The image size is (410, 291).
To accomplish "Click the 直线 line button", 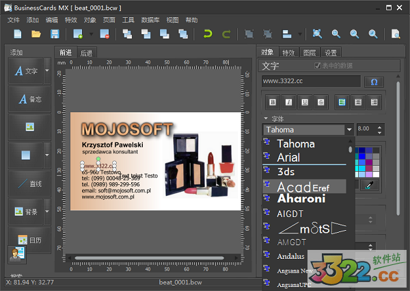I will [30, 184].
